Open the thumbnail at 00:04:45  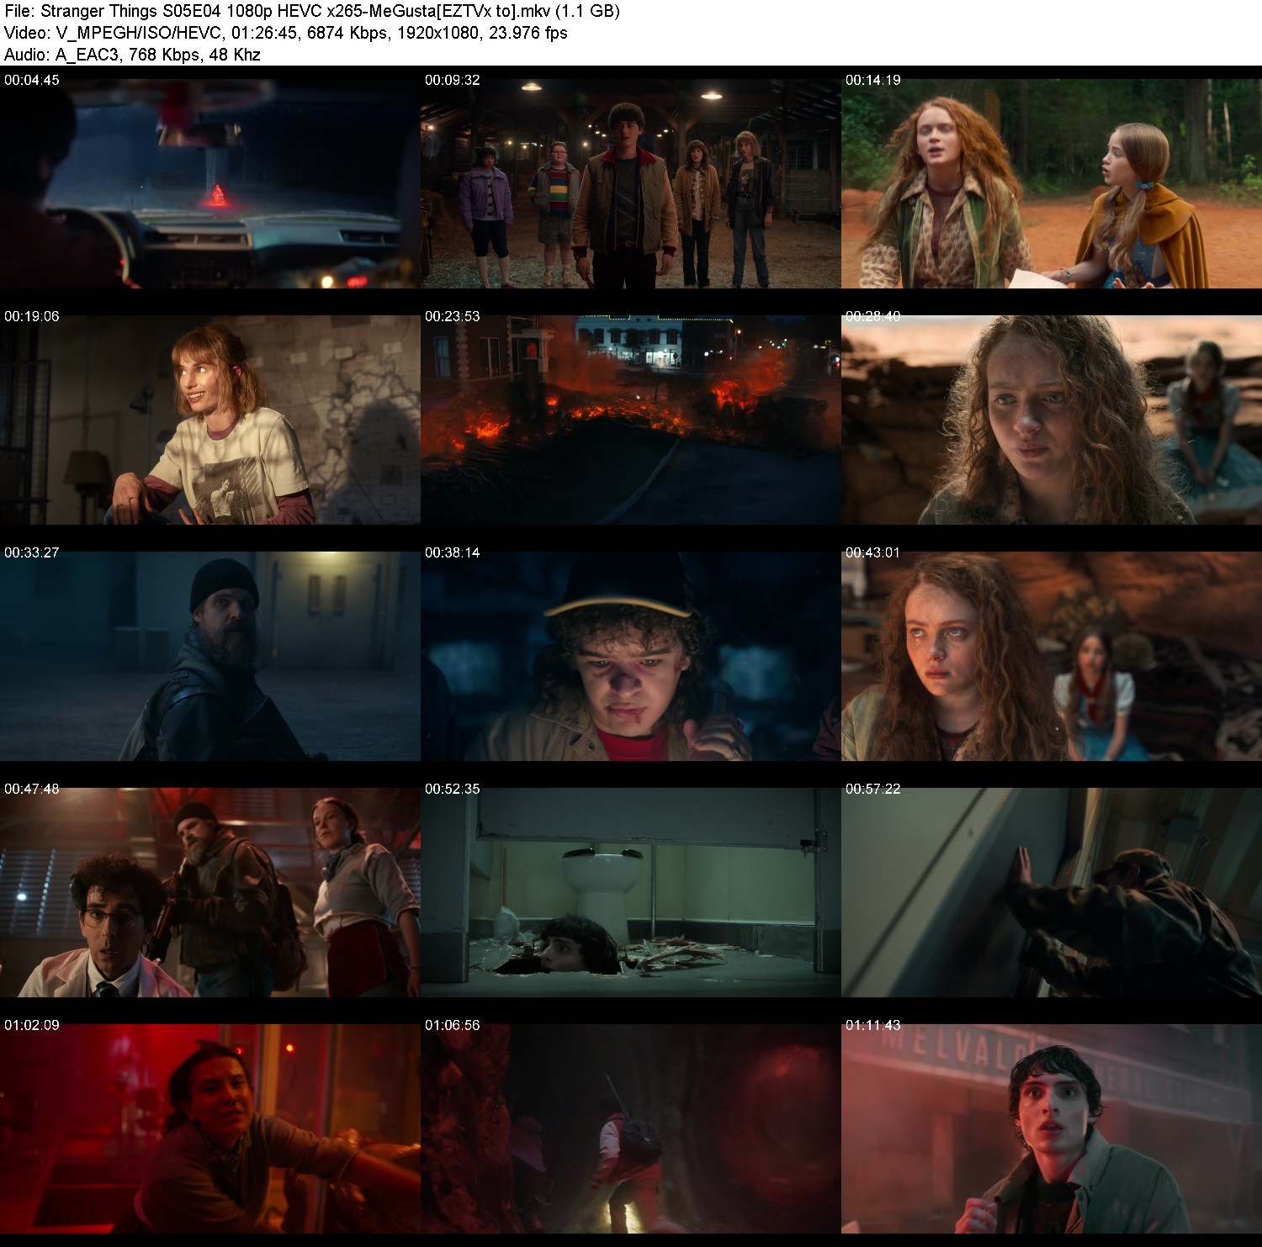click(x=210, y=183)
